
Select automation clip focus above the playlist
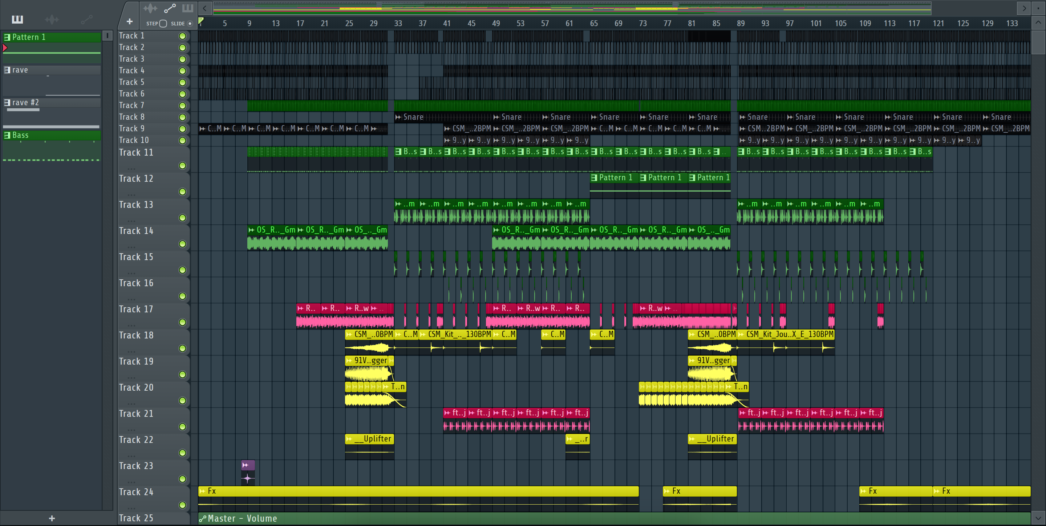(x=170, y=8)
